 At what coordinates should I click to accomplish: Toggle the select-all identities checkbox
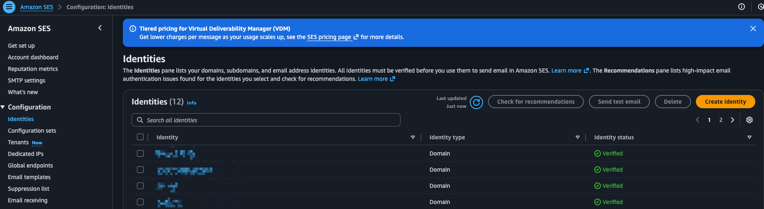[140, 137]
